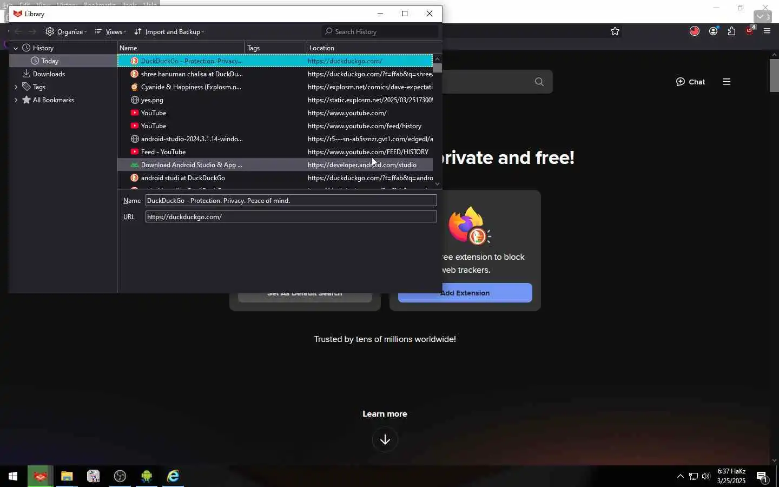Open the uBlock Origin shield icon
Screen dimensions: 779x487
pos(750,30)
